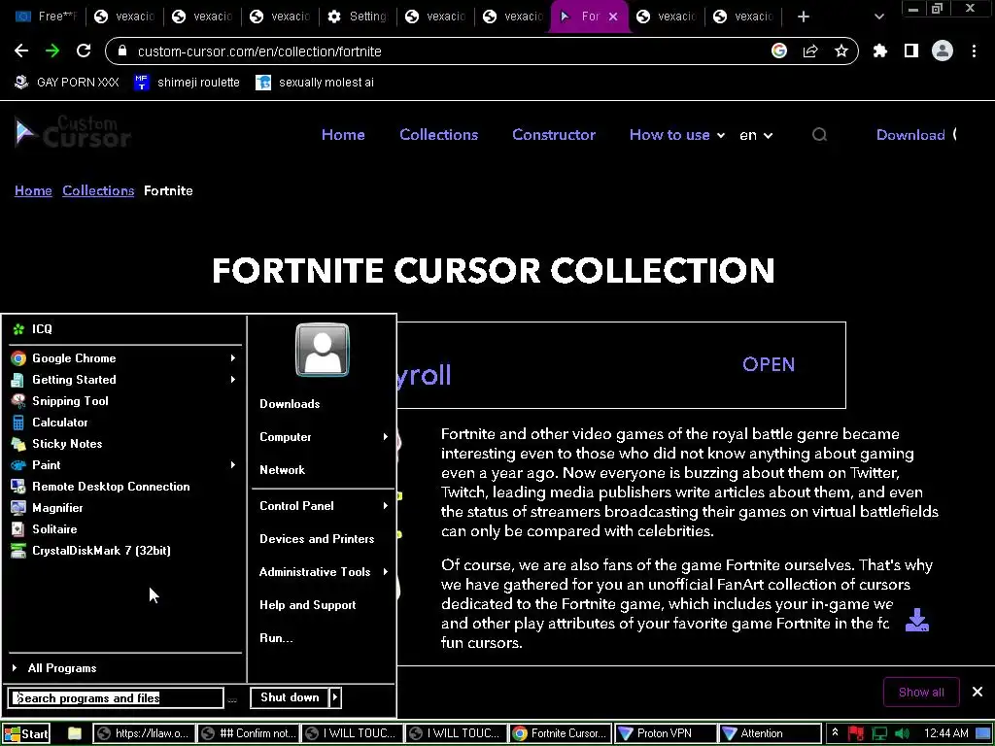Viewport: 995px width, 746px height.
Task: Toggle the Chrome side panel icon
Action: pyautogui.click(x=911, y=51)
